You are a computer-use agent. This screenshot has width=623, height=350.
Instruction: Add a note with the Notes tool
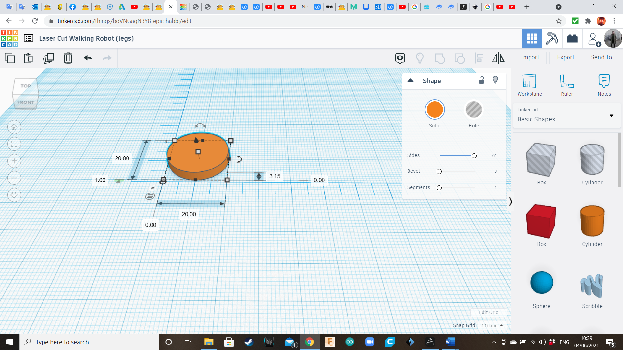[604, 84]
